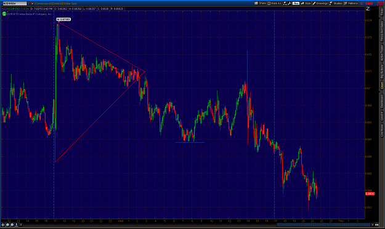The image size is (385, 229).
Task: Click the date value in chart header
Action: 41,9
